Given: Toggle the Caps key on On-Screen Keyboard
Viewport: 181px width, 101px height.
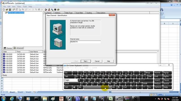Looking at the screenshot, I should point(71,80).
